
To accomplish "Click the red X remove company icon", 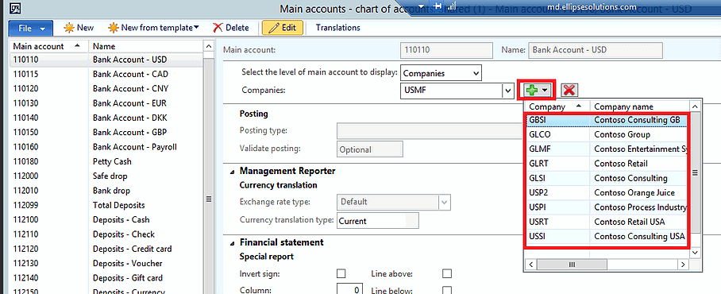I will tap(569, 90).
